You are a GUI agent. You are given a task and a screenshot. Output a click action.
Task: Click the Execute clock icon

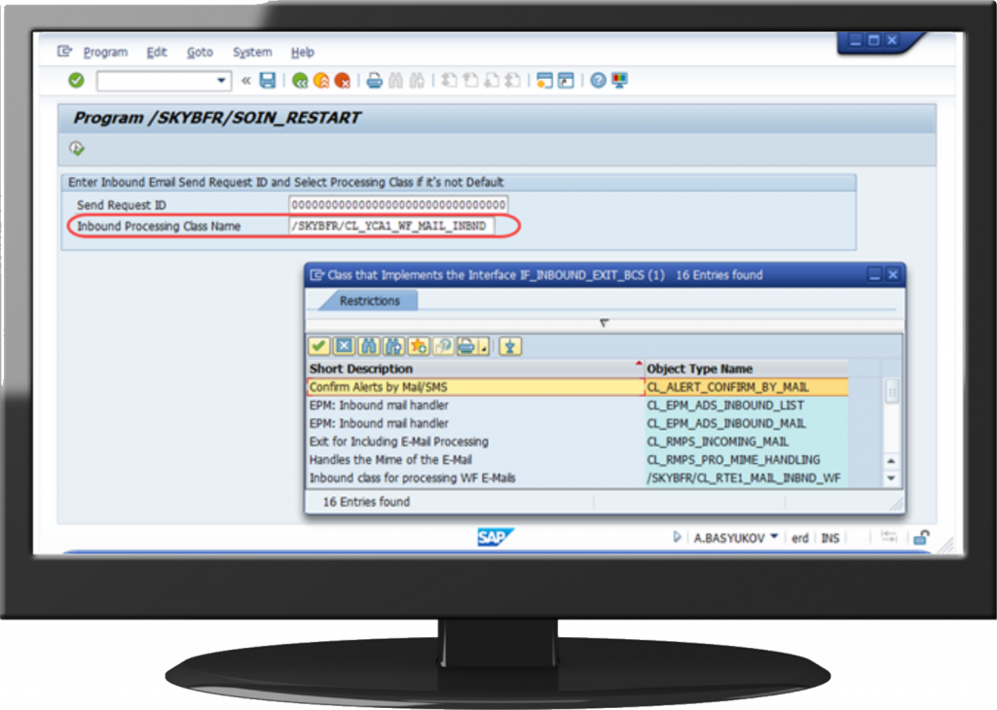pos(76,149)
